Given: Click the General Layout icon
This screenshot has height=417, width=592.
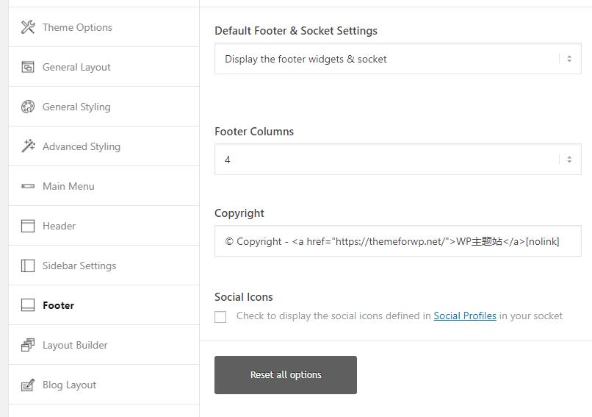Looking at the screenshot, I should pyautogui.click(x=28, y=67).
